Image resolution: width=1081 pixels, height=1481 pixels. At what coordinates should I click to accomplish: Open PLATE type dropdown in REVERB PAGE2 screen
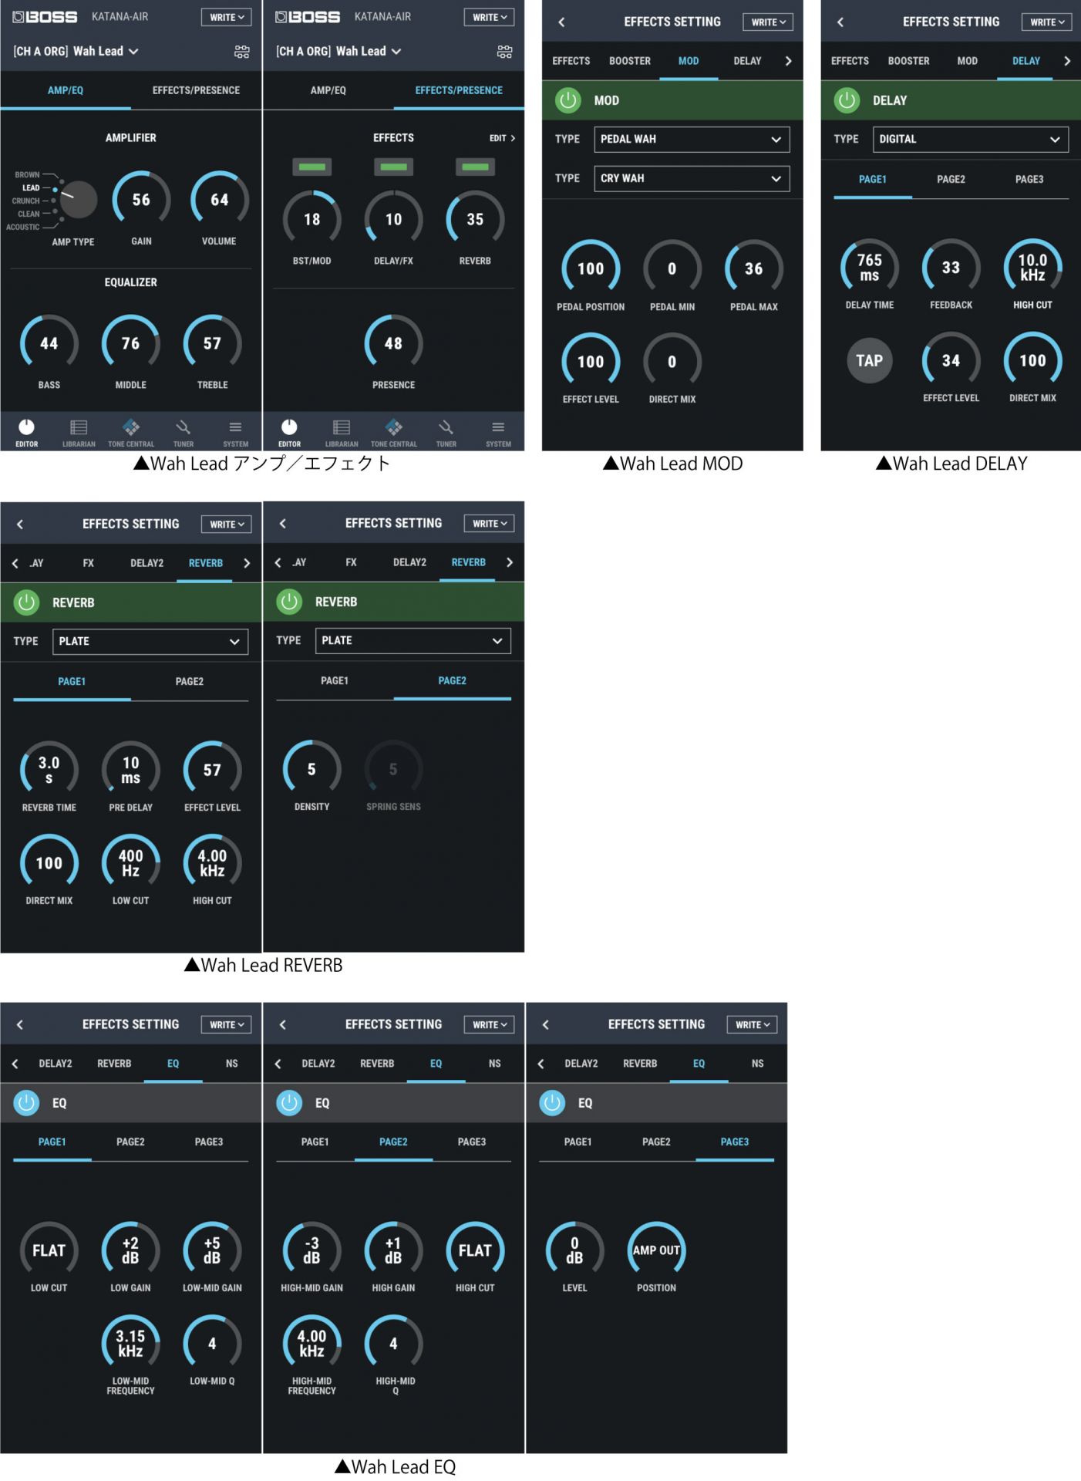[413, 641]
